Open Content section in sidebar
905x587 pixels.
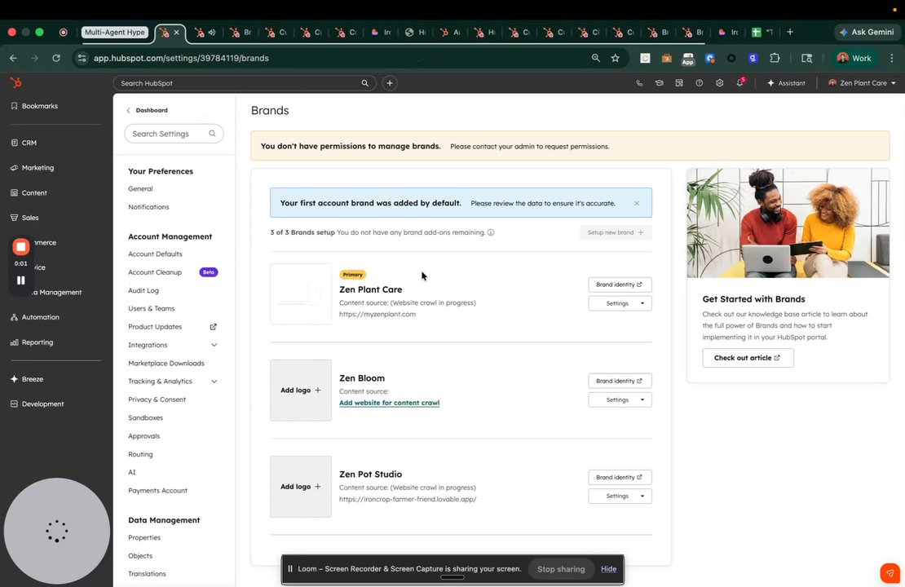[x=29, y=192]
